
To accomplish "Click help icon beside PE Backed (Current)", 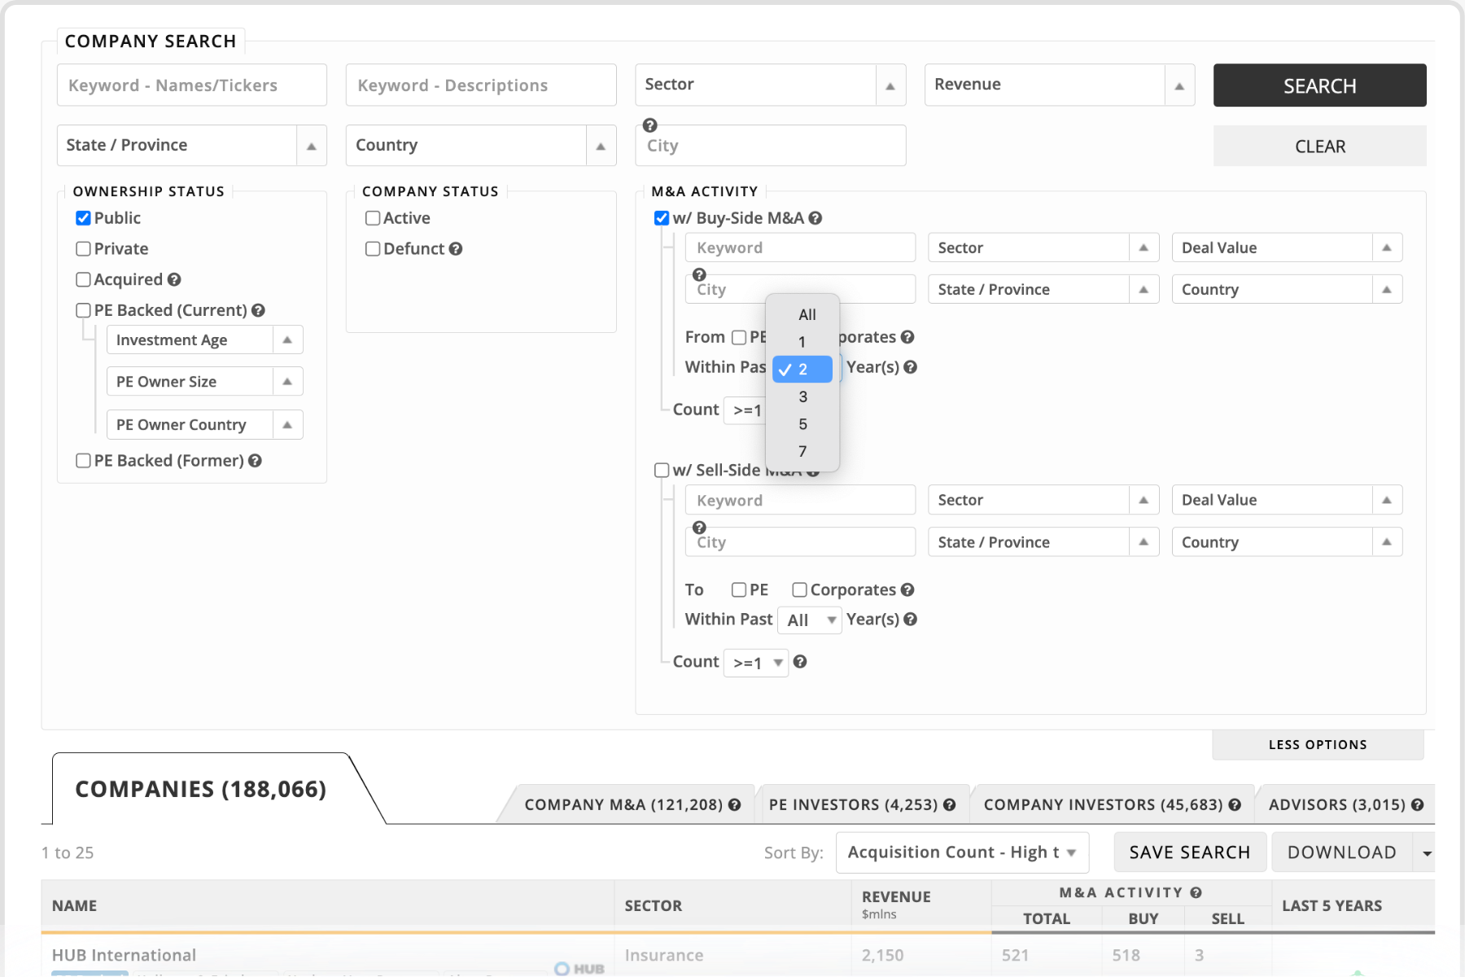I will tap(258, 310).
